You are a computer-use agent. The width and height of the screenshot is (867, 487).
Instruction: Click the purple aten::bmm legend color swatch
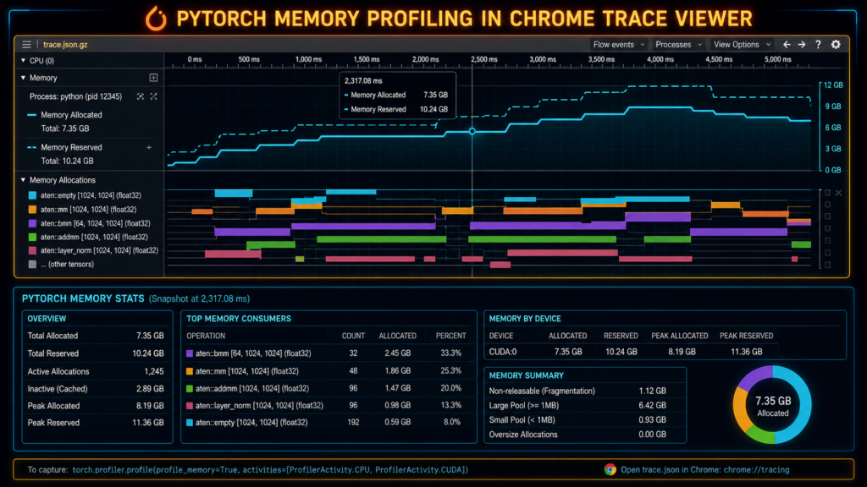[32, 223]
